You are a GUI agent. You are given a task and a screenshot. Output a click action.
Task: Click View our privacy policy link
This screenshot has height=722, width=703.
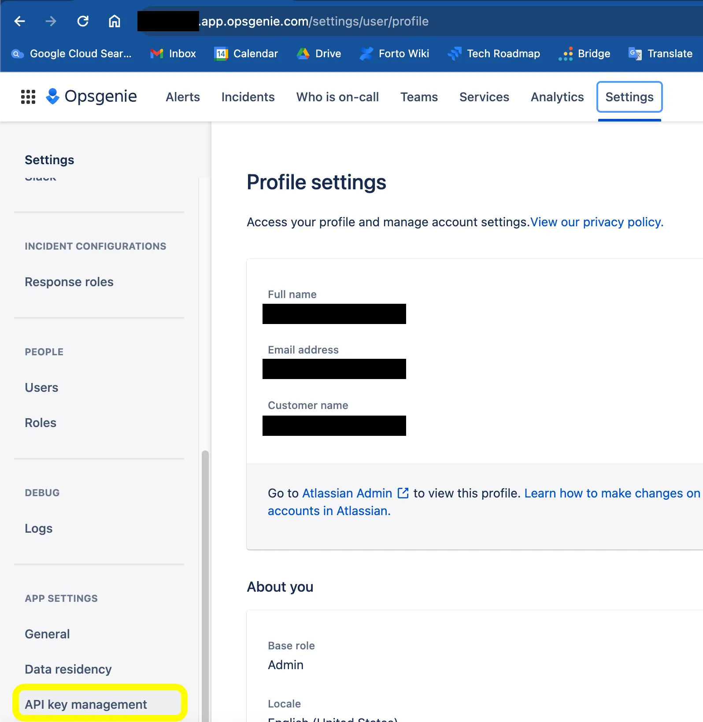[597, 222]
